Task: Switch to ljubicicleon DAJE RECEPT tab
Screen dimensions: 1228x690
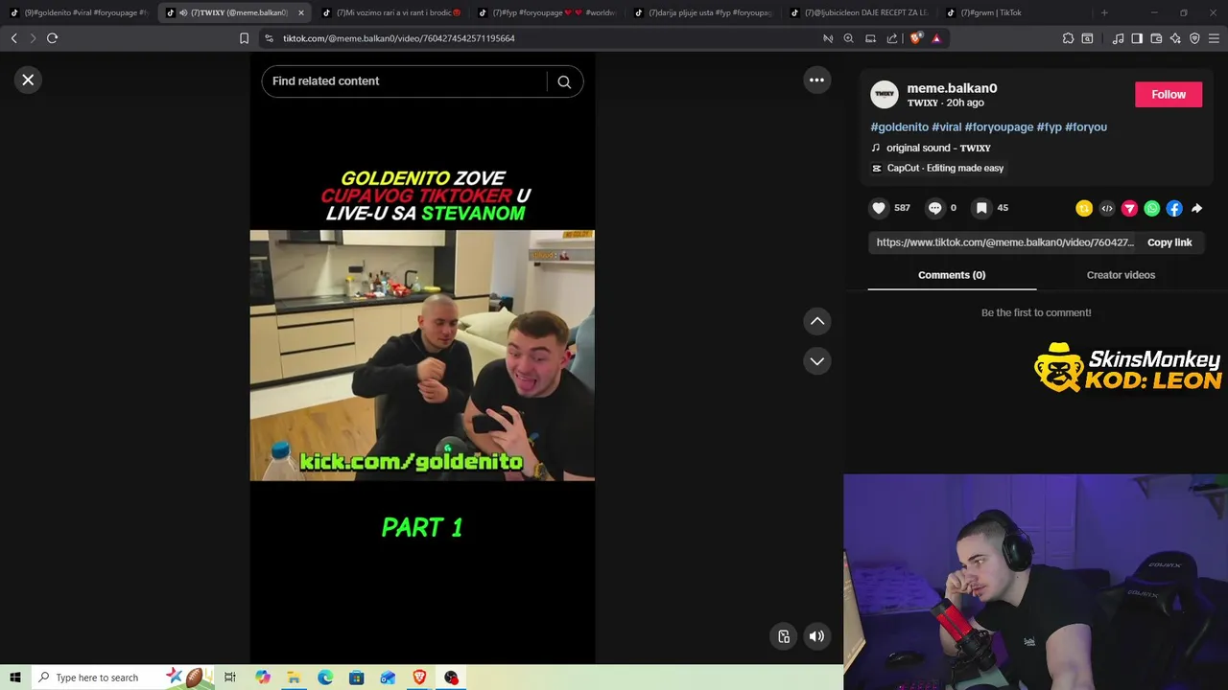Action: (860, 12)
